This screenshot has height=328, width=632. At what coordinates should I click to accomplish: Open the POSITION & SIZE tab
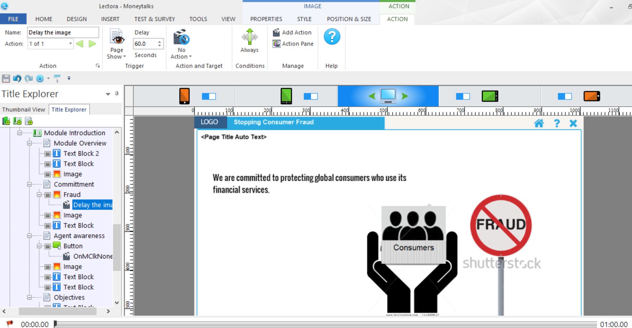pyautogui.click(x=349, y=19)
